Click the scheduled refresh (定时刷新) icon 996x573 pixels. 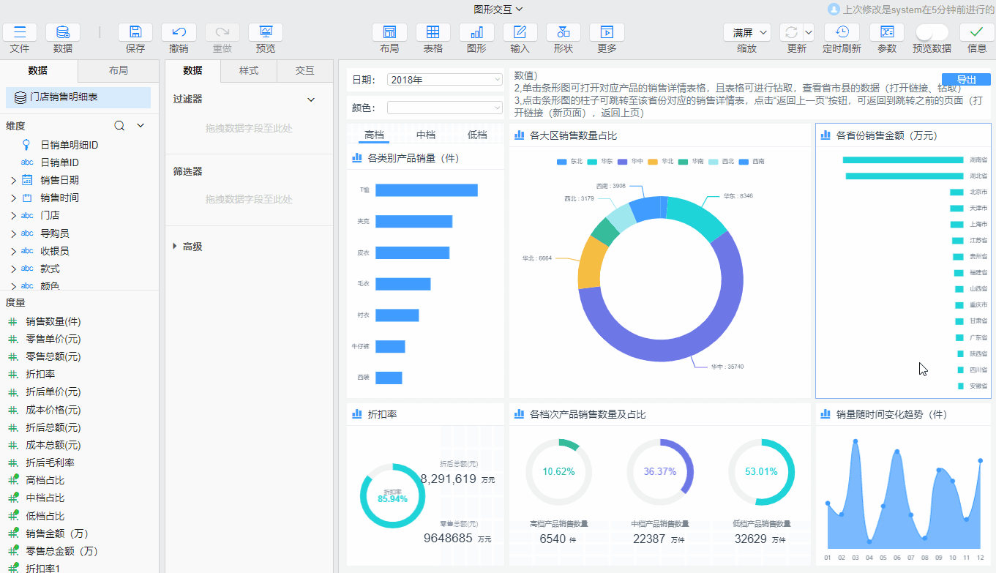click(x=842, y=32)
